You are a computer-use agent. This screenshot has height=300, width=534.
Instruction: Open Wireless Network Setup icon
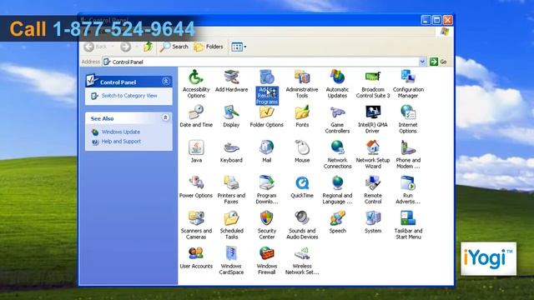tap(302, 261)
